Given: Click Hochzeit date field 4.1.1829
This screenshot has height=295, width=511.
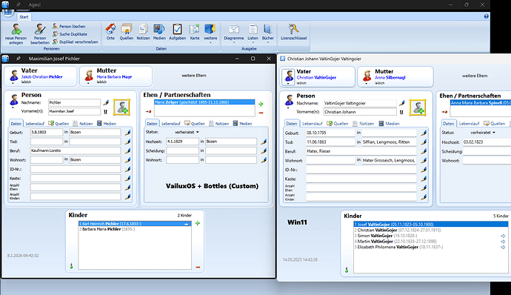Looking at the screenshot, I should point(182,142).
